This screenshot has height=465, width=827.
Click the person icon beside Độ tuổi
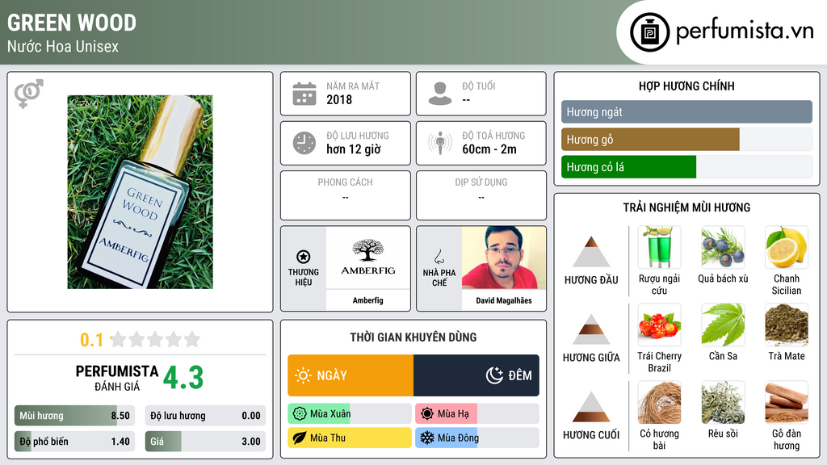point(440,94)
